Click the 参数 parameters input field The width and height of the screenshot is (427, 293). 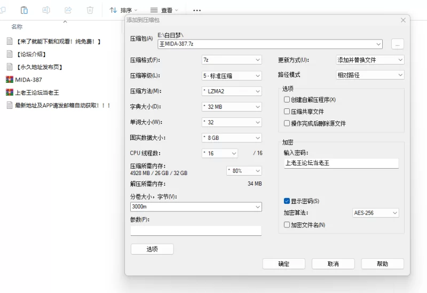(x=196, y=231)
